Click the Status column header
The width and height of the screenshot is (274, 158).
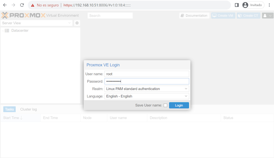247,118
